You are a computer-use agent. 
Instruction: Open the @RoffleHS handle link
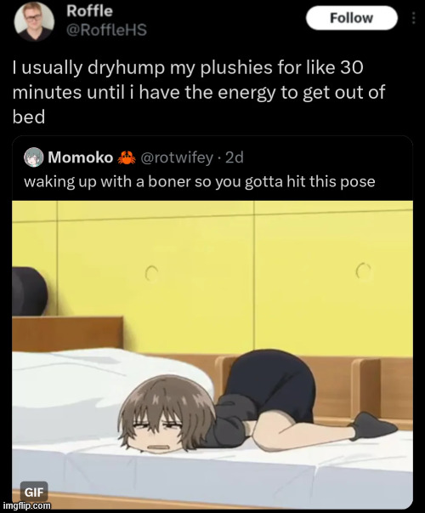(106, 30)
